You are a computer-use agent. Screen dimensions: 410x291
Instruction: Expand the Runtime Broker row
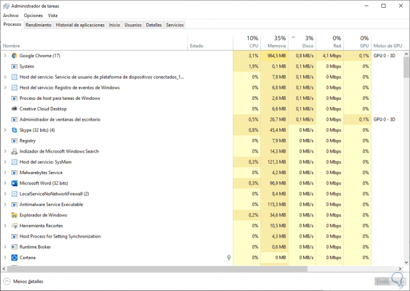click(5, 247)
